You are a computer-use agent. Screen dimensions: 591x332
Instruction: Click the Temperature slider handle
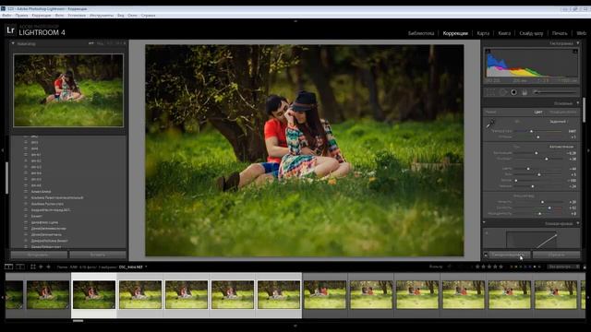pos(532,131)
